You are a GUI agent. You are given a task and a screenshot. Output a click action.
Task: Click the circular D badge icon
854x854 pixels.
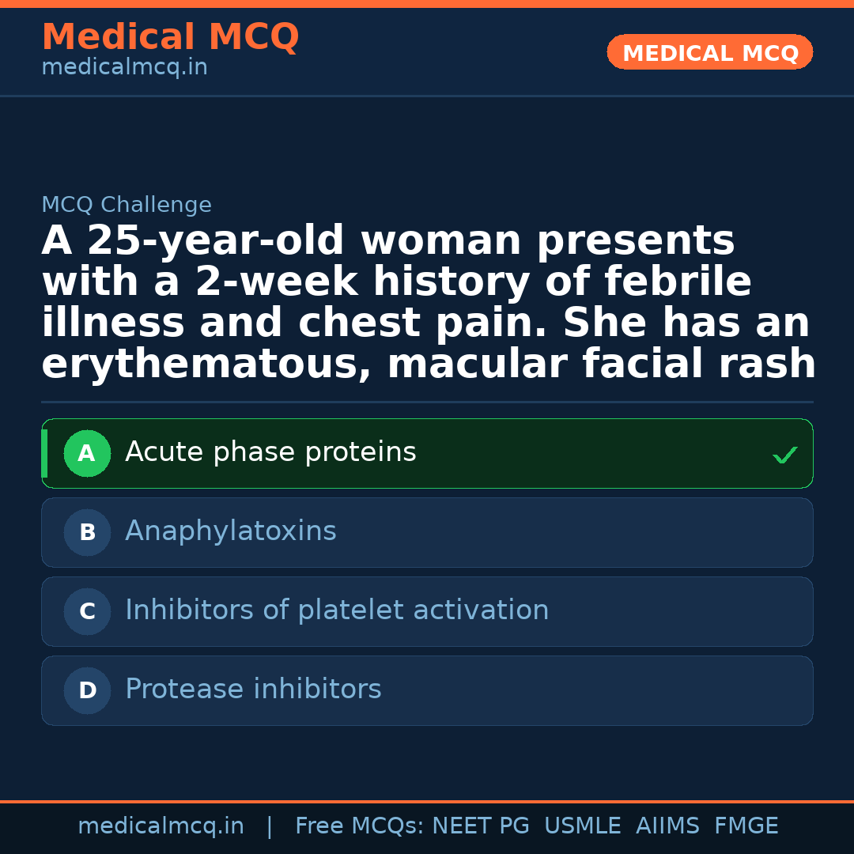(87, 690)
